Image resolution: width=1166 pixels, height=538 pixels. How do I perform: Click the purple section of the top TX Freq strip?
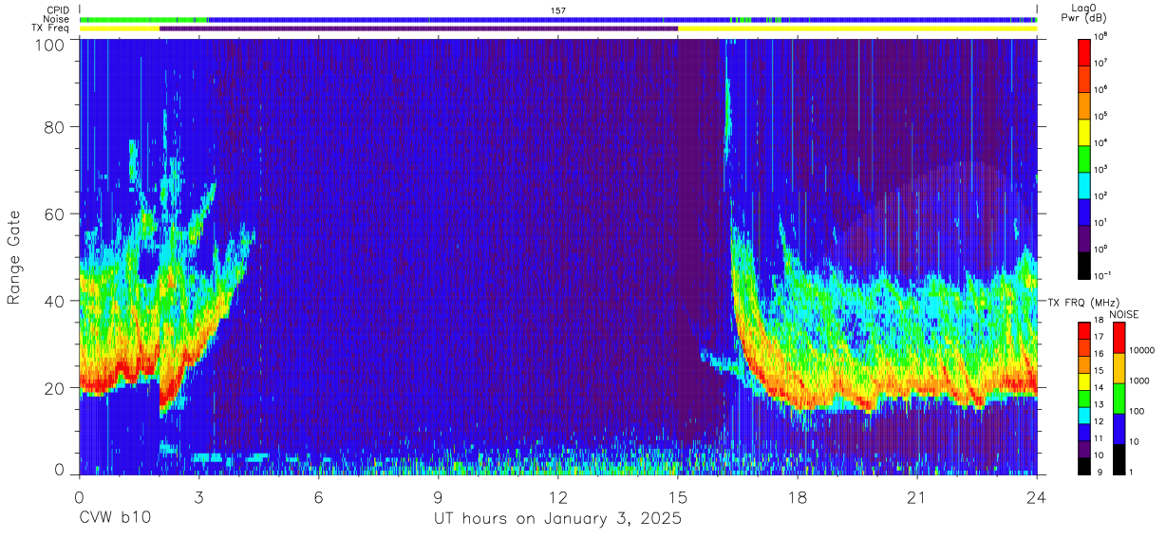pyautogui.click(x=419, y=28)
